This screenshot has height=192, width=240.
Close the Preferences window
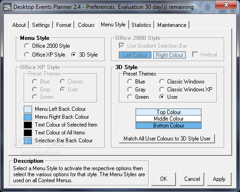(x=226, y=5)
